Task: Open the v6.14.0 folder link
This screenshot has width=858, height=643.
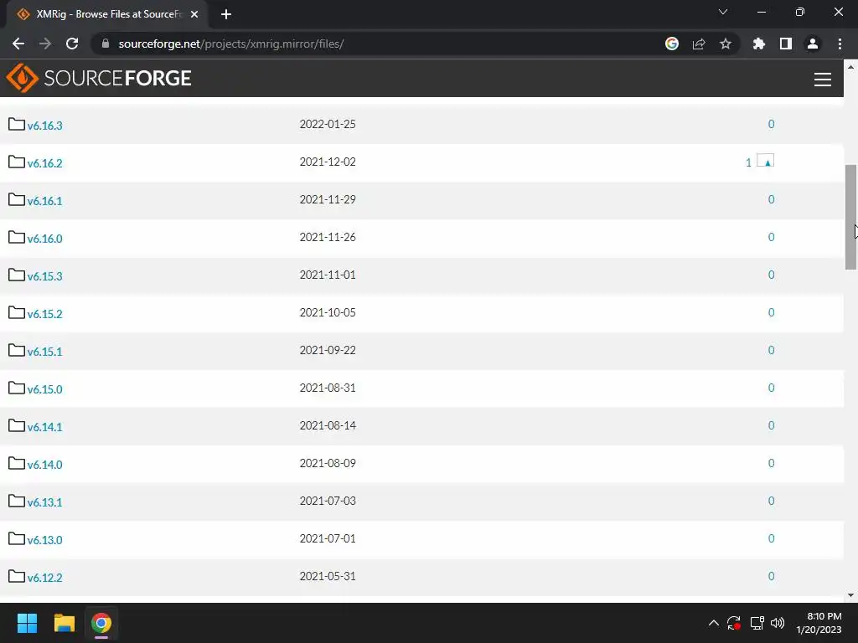Action: (x=45, y=465)
